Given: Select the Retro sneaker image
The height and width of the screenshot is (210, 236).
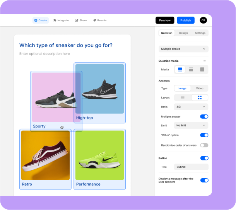Looking at the screenshot, I should point(45,155).
